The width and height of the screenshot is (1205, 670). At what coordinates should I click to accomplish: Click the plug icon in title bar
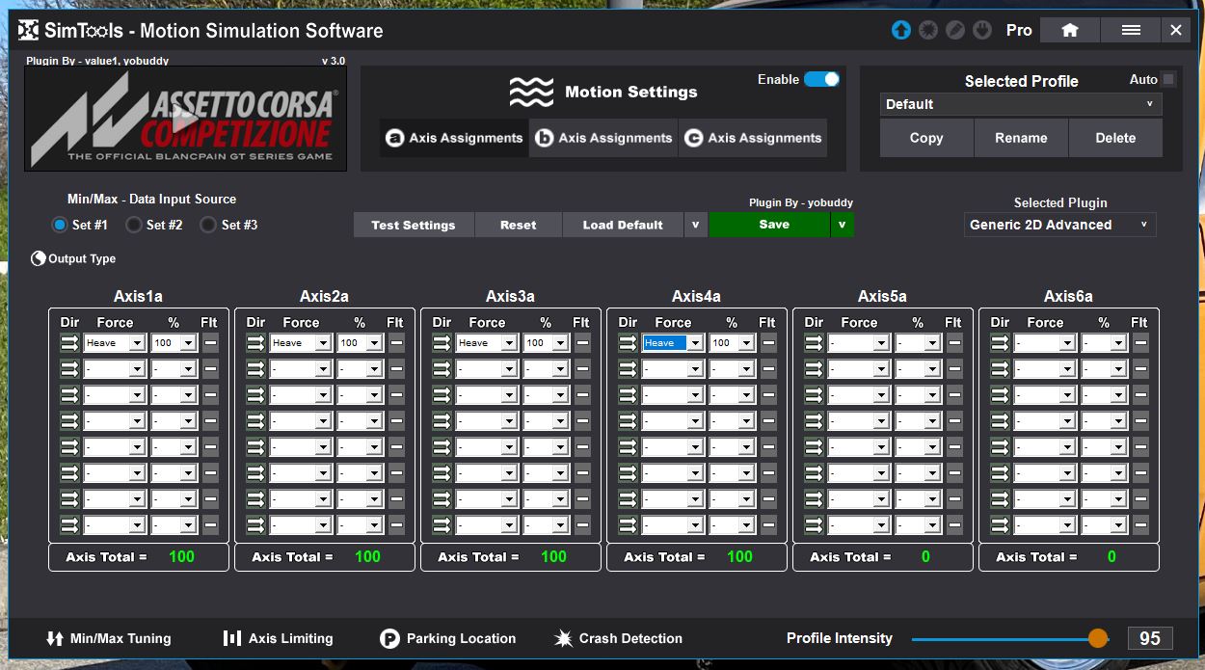[x=981, y=30]
